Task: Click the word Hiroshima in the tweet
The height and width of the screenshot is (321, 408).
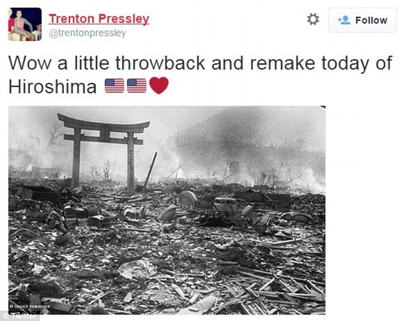Action: (x=52, y=86)
